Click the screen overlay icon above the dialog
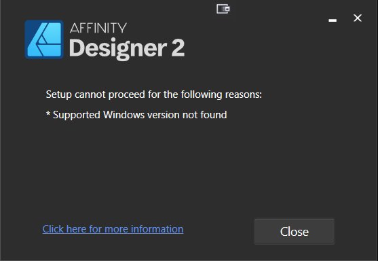 [x=223, y=9]
